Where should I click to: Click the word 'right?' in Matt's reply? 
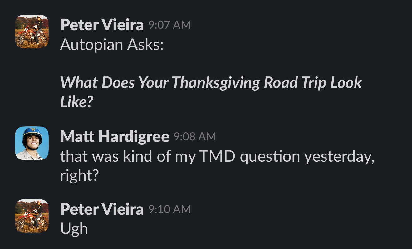79,176
